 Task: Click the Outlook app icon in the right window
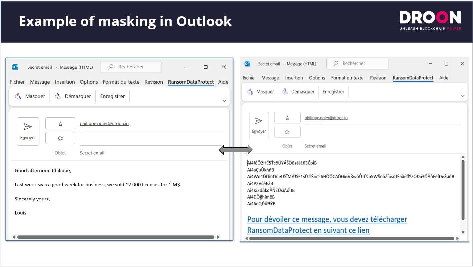[x=247, y=64]
